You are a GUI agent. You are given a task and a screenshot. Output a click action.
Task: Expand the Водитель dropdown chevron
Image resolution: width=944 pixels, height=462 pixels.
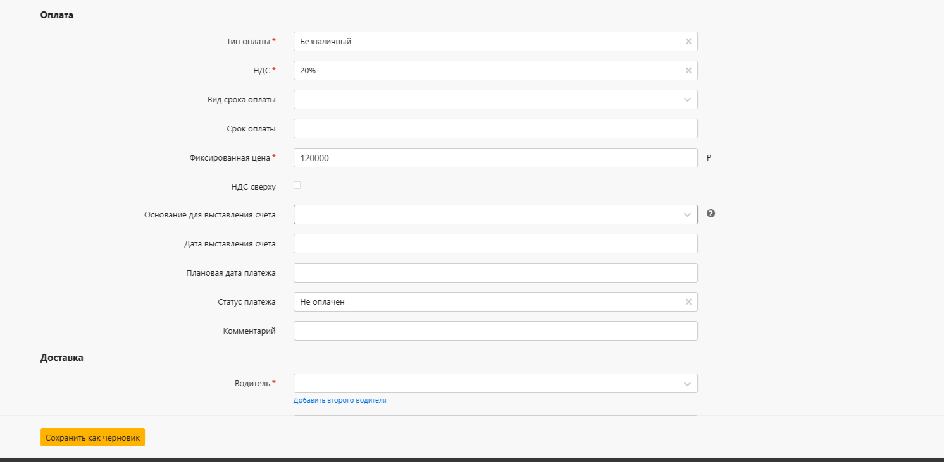tap(687, 384)
